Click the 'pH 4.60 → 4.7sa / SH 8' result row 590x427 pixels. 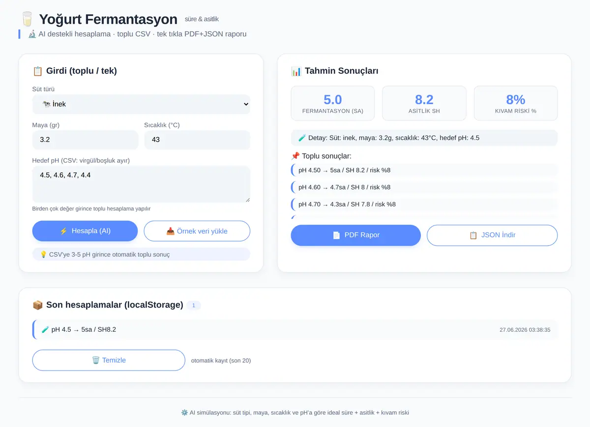coord(424,187)
